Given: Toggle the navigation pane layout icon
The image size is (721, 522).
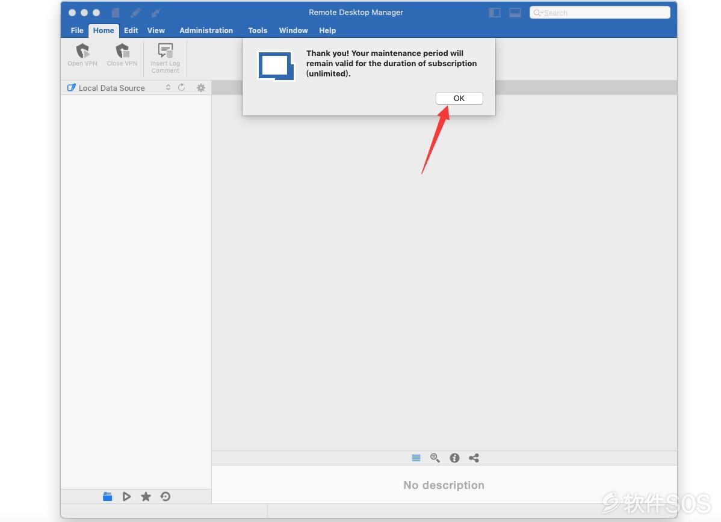Looking at the screenshot, I should 494,13.
